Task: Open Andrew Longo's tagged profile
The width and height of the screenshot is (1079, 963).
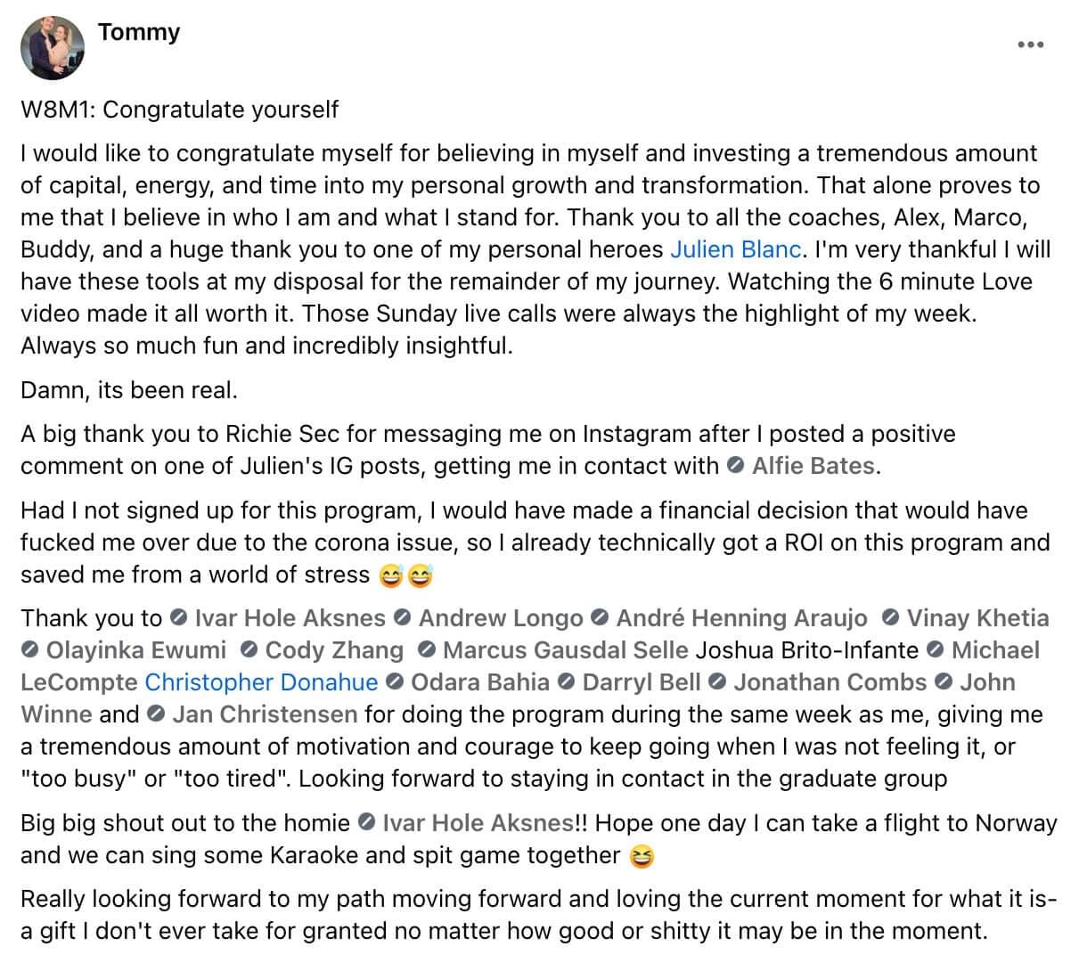Action: [501, 618]
